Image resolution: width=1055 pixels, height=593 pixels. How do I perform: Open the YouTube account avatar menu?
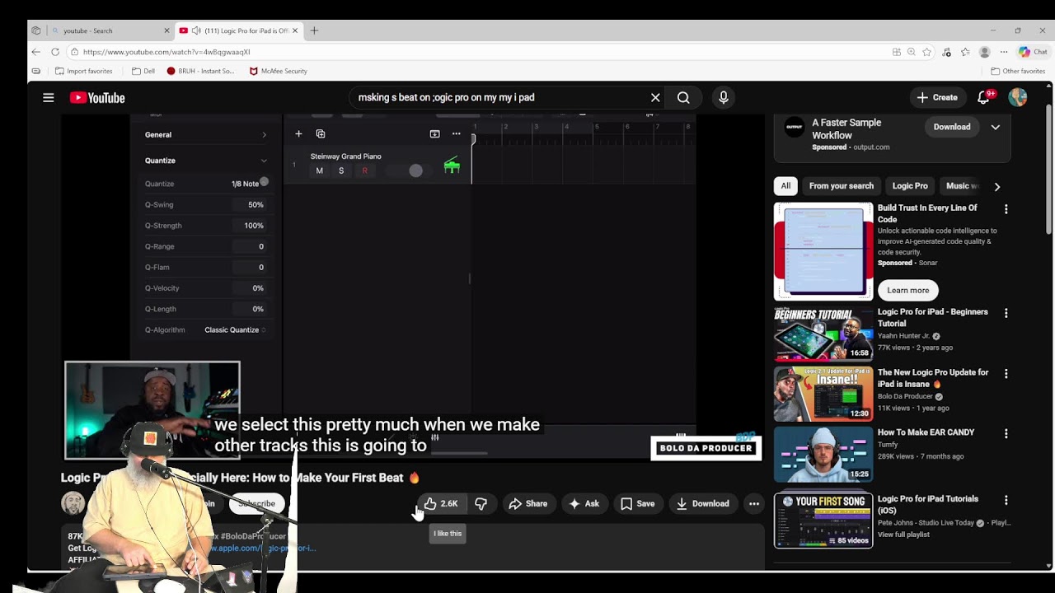(1018, 97)
